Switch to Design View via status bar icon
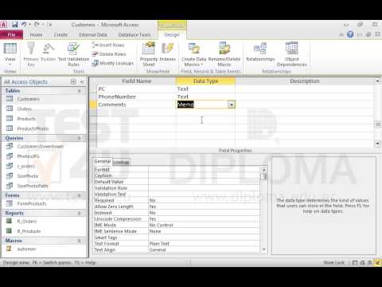 pos(377,262)
